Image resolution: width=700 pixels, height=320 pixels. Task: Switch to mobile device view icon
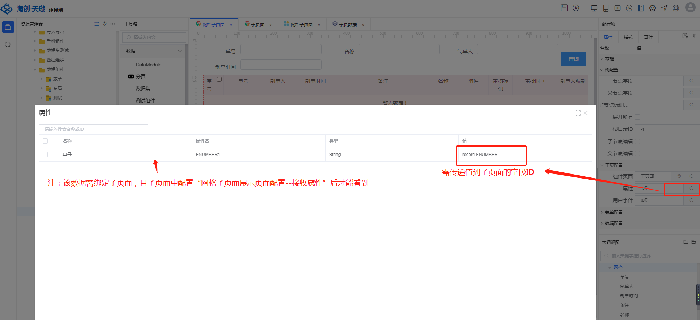point(606,8)
